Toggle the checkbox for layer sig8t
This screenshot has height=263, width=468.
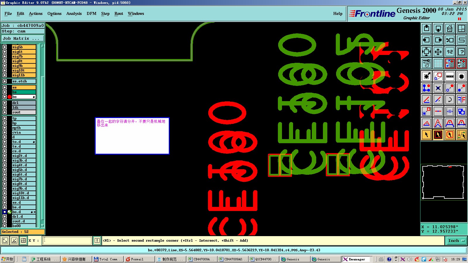pyautogui.click(x=5, y=61)
